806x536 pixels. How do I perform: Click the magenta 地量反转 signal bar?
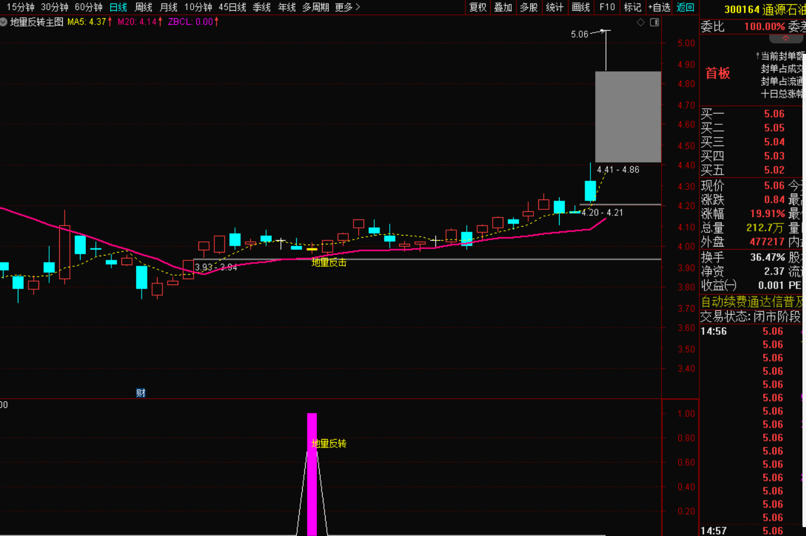[x=312, y=473]
